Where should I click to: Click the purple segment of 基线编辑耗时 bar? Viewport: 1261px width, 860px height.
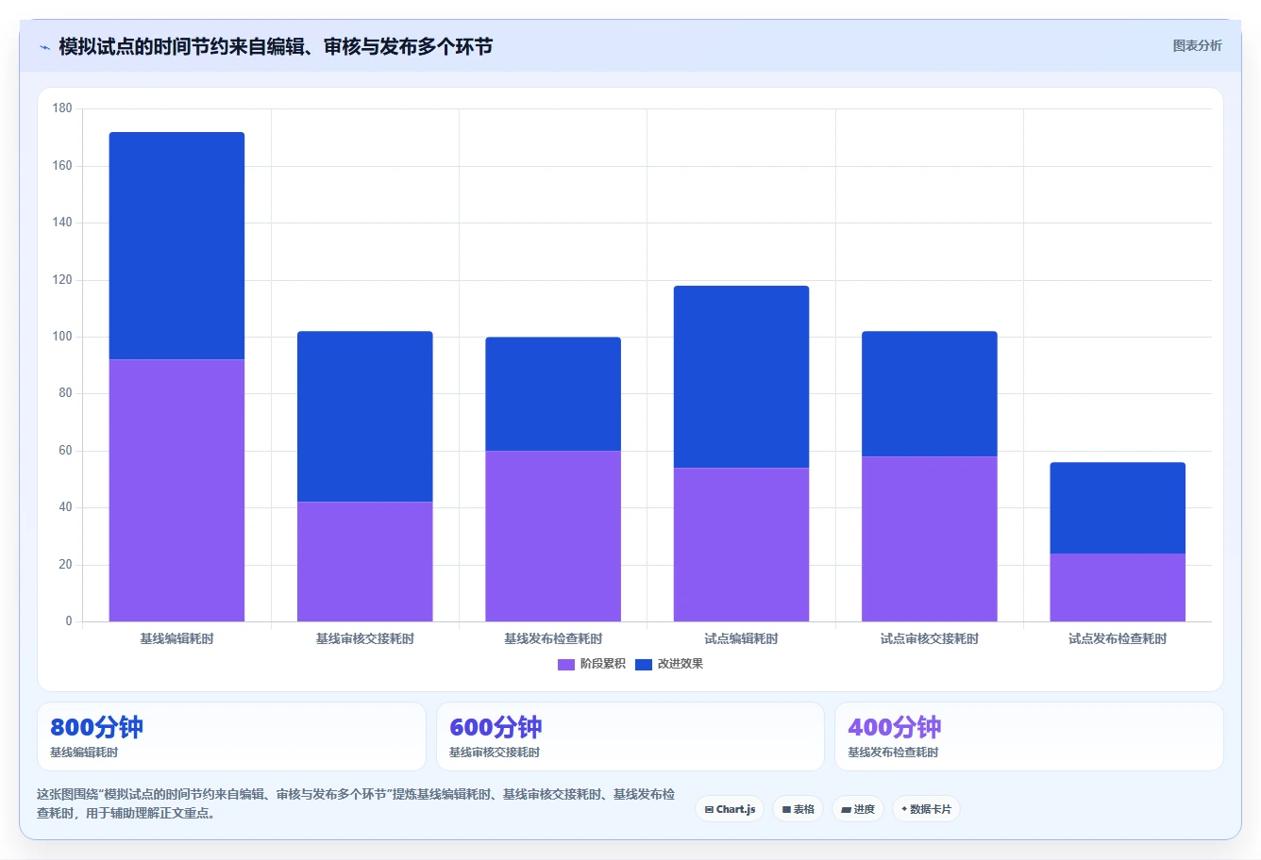(177, 490)
